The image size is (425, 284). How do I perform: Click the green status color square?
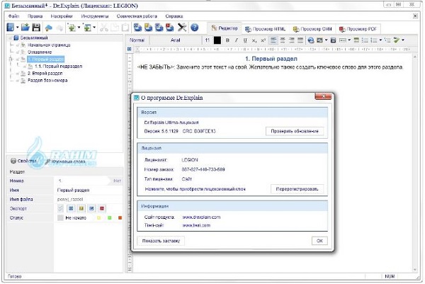(x=110, y=218)
